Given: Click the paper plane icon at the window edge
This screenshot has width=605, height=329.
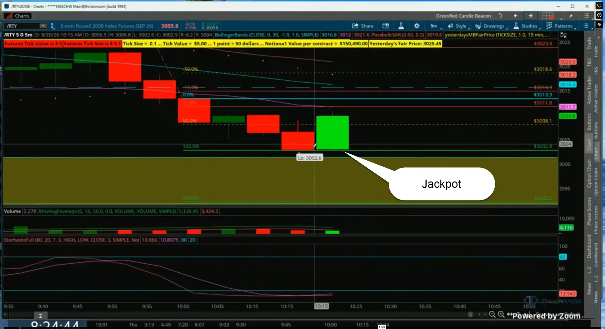Looking at the screenshot, I should [x=599, y=25].
